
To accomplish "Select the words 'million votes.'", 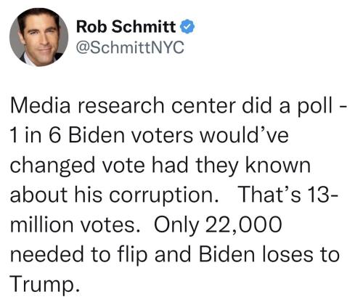I will point(76,224).
